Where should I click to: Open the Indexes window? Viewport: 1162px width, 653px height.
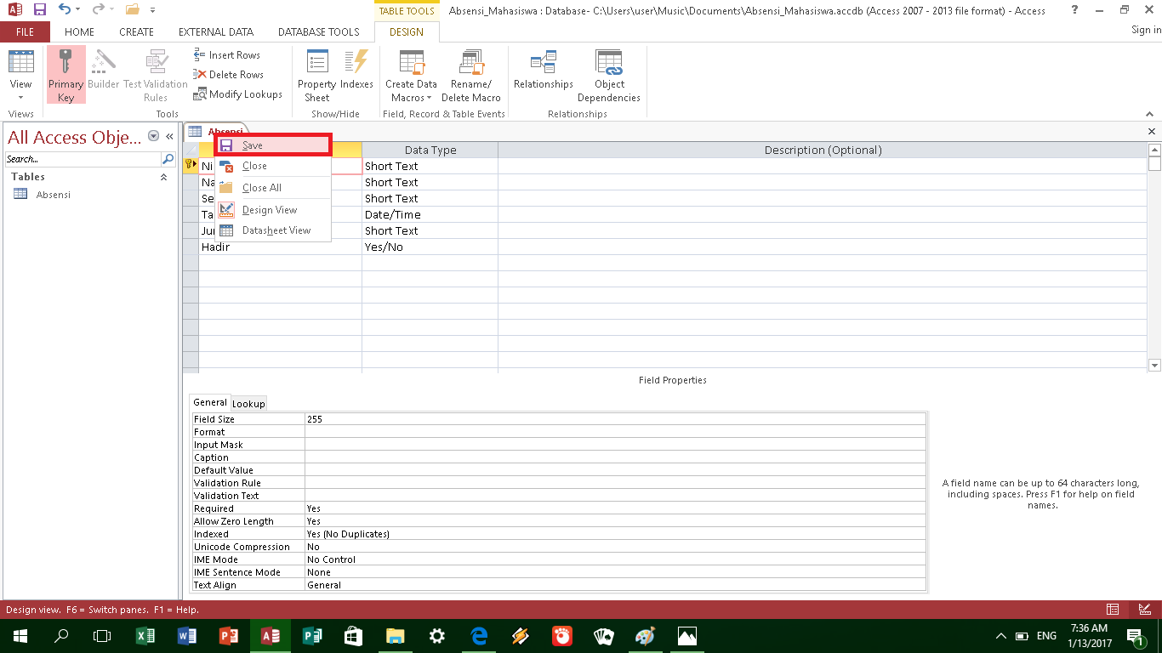point(356,70)
